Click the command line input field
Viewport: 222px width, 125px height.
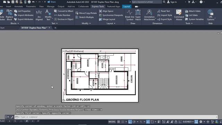point(116,117)
